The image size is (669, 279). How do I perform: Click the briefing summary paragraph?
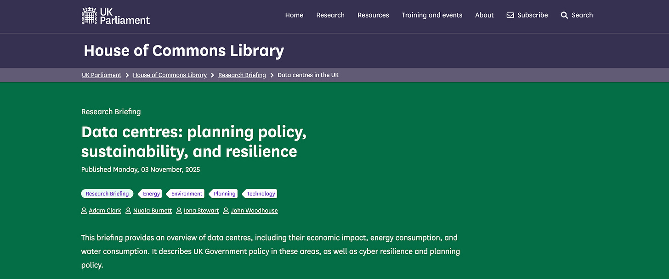(271, 251)
